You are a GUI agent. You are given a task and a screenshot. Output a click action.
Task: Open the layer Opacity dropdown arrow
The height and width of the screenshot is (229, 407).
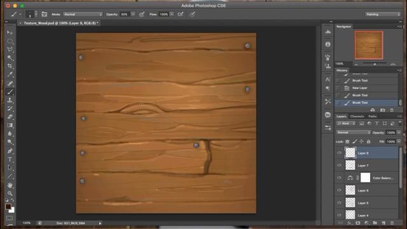[399, 132]
